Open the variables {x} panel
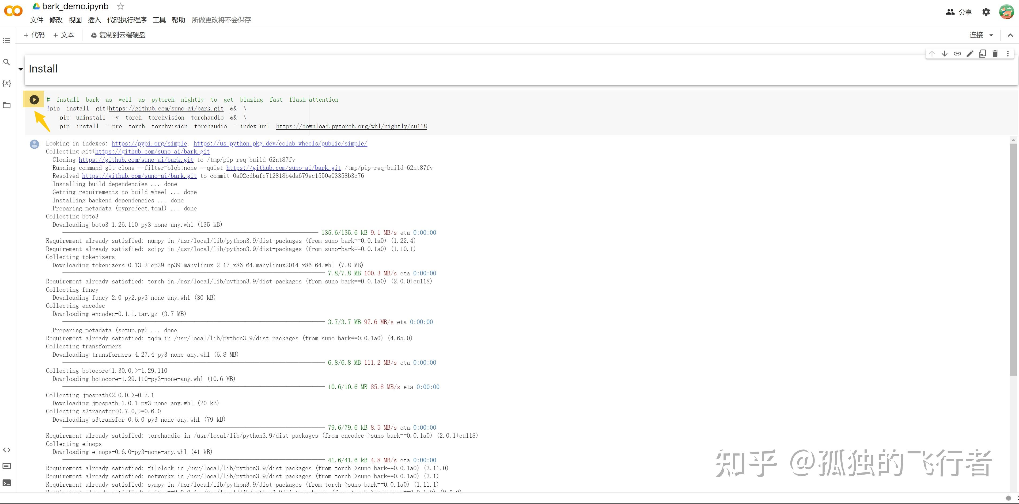Image resolution: width=1019 pixels, height=504 pixels. 7,83
